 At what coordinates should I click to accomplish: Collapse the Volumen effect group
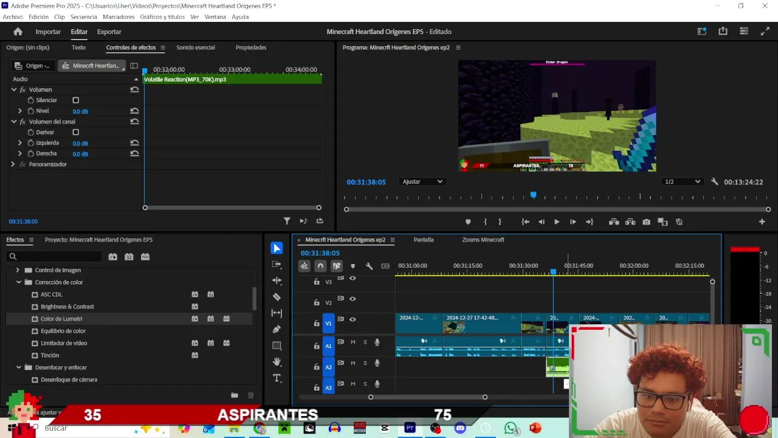pos(14,89)
